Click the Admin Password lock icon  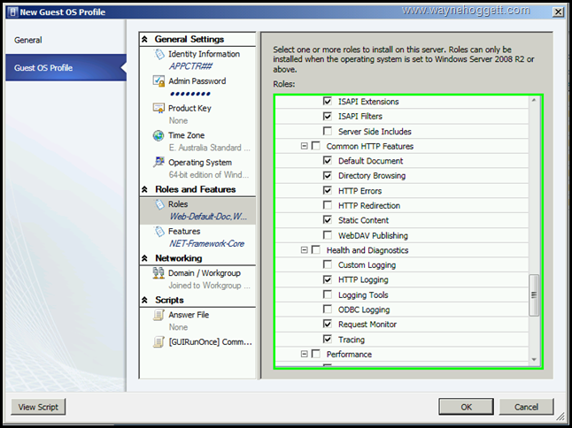158,80
